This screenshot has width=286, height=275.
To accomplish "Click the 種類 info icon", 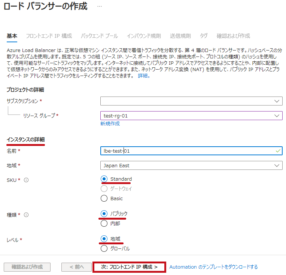I will click(26, 215).
